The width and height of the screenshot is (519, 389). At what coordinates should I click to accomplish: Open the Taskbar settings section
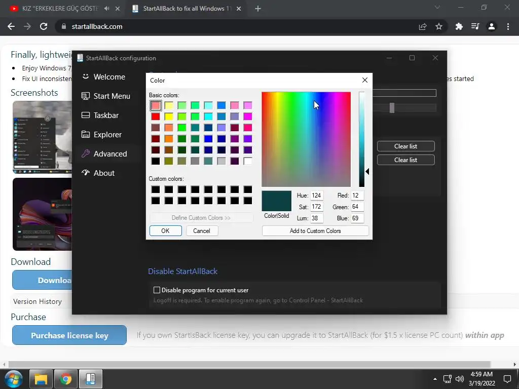click(106, 115)
